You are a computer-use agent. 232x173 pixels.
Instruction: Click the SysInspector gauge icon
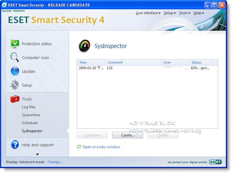[x=84, y=46]
